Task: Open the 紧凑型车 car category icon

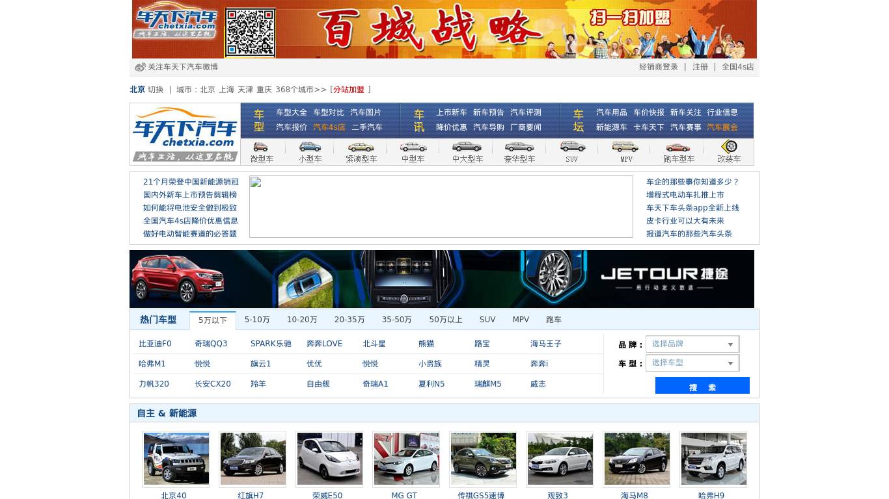Action: [x=361, y=147]
